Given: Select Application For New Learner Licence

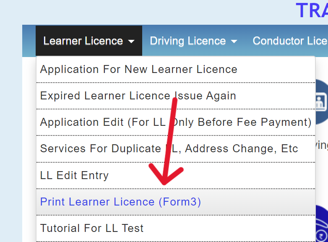Looking at the screenshot, I should tap(176, 70).
